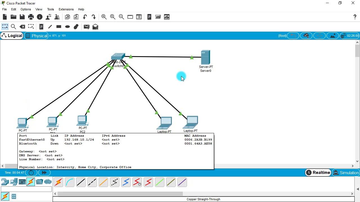Click the Paste icon in the main toolbar
360x202 pixels.
tap(76, 17)
